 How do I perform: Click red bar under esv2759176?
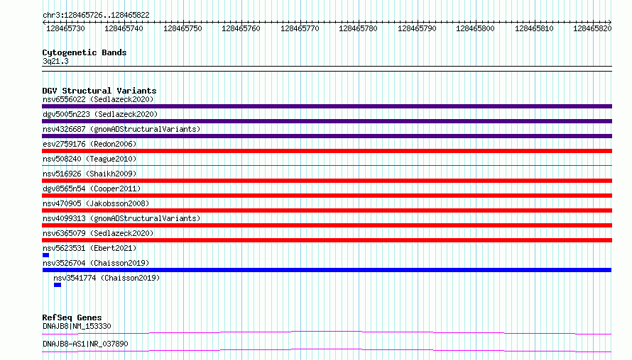(x=327, y=151)
